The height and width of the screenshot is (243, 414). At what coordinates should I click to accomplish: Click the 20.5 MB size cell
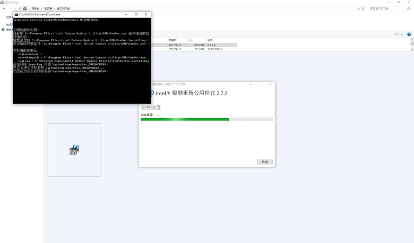200,49
